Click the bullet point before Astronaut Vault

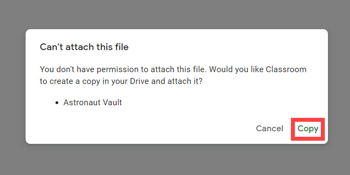pyautogui.click(x=57, y=103)
